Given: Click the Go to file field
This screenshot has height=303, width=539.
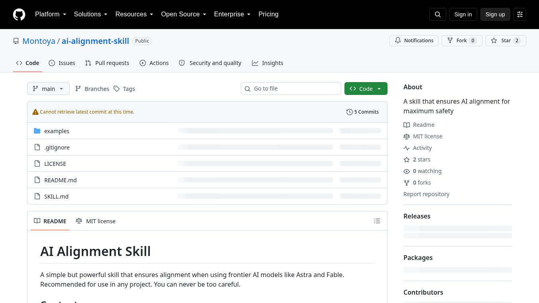Looking at the screenshot, I should click(x=291, y=89).
